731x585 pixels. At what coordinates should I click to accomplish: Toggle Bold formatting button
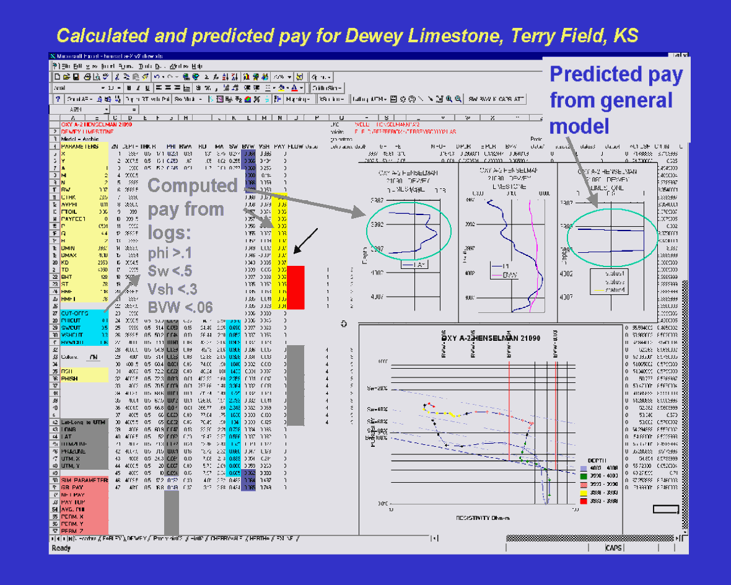coord(129,88)
